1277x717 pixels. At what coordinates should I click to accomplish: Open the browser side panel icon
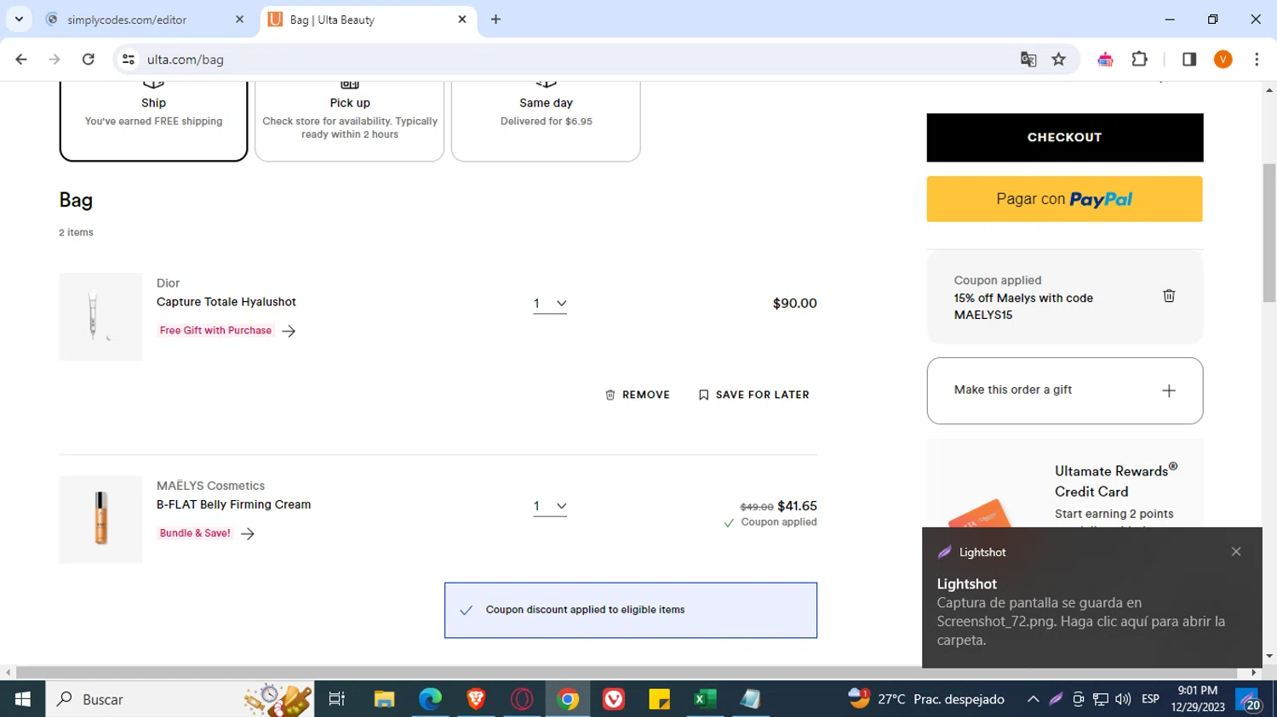click(1189, 60)
